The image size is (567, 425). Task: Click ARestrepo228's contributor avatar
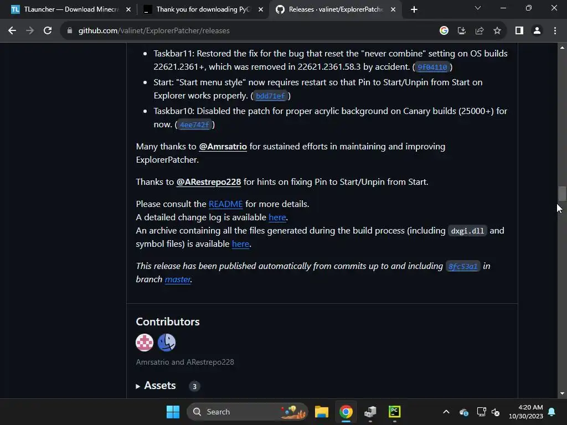click(167, 342)
